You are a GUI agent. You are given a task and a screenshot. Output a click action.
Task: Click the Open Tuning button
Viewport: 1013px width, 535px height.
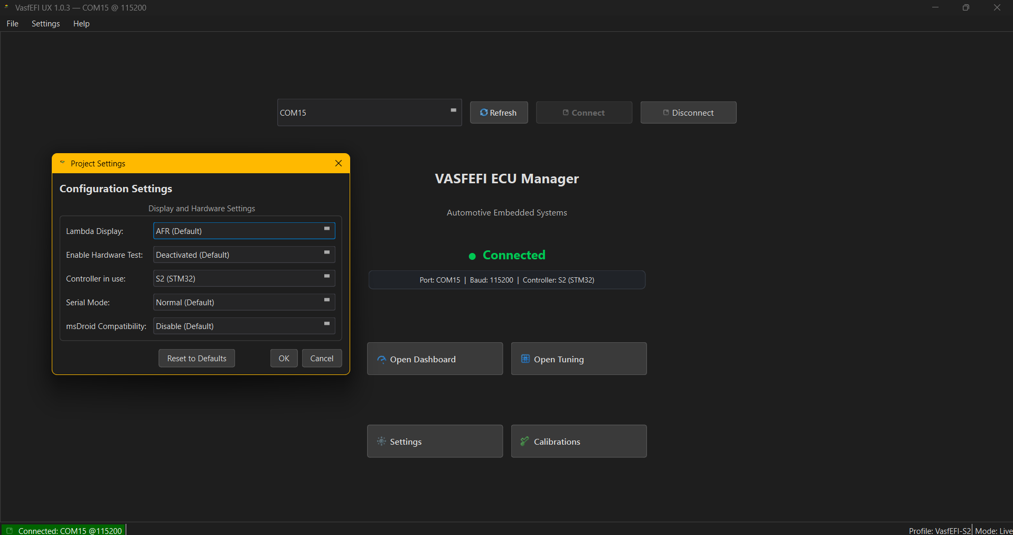[578, 359]
